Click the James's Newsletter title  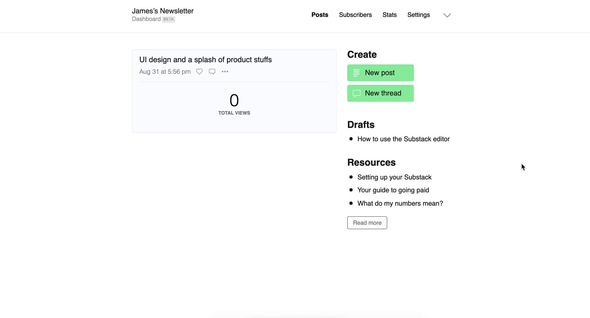(x=163, y=11)
